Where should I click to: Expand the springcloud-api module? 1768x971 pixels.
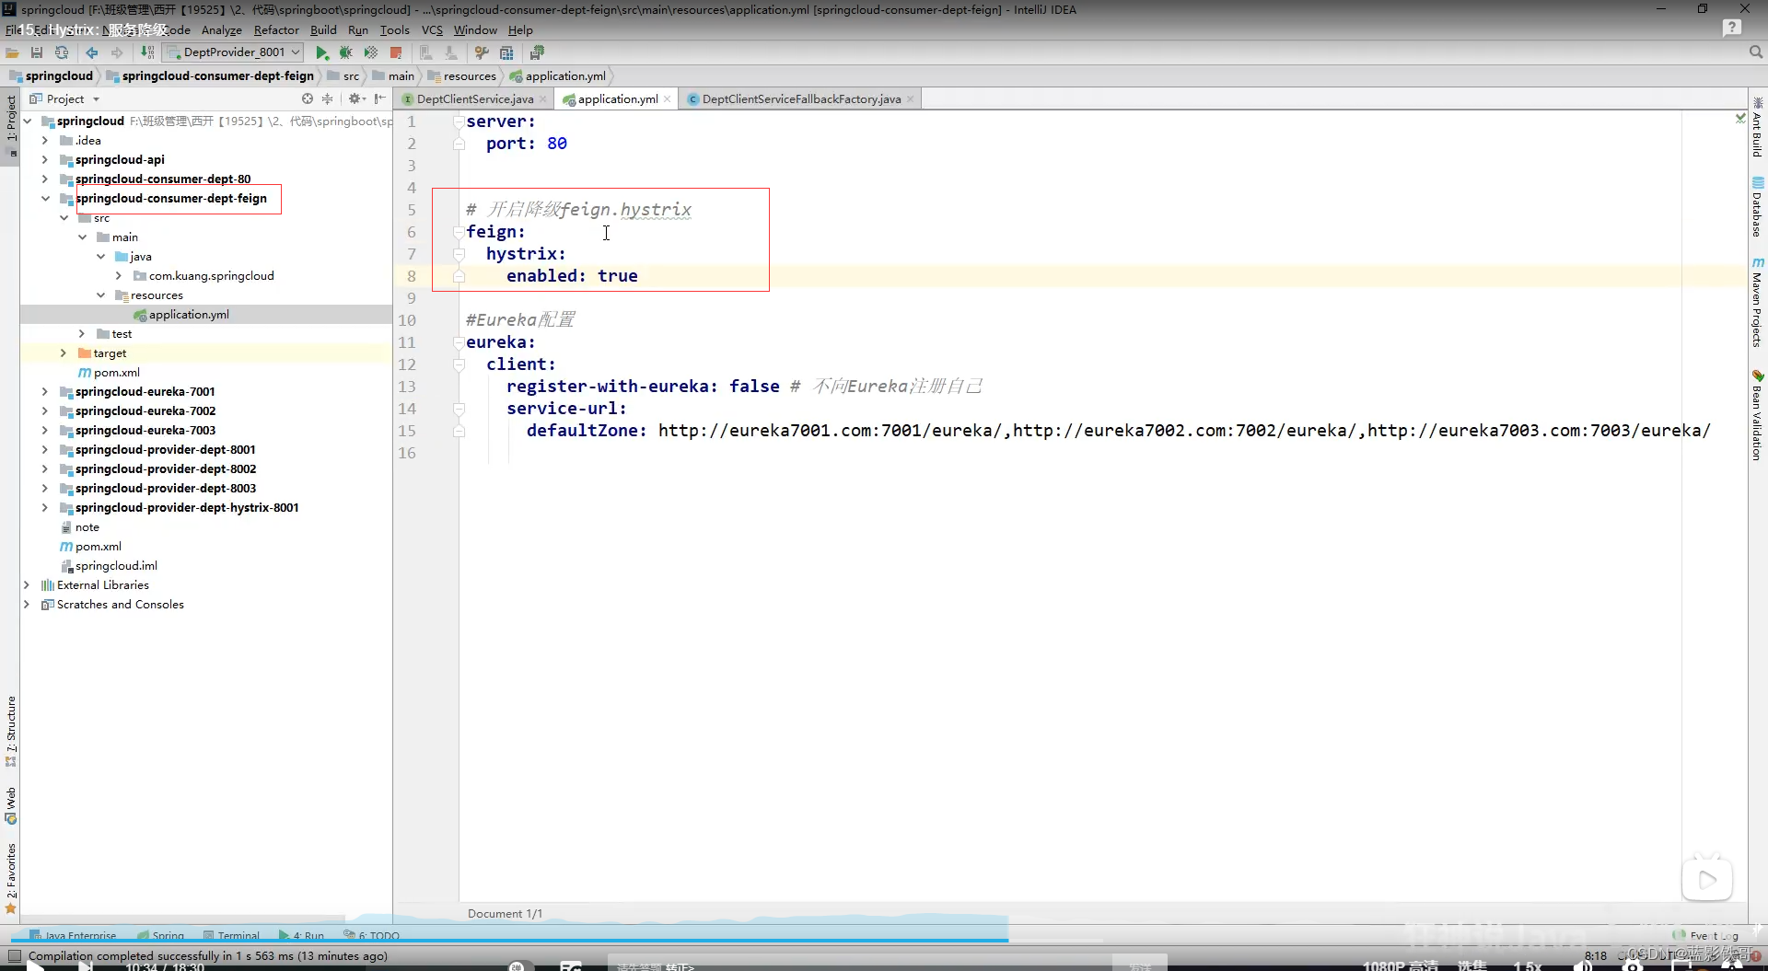44,159
